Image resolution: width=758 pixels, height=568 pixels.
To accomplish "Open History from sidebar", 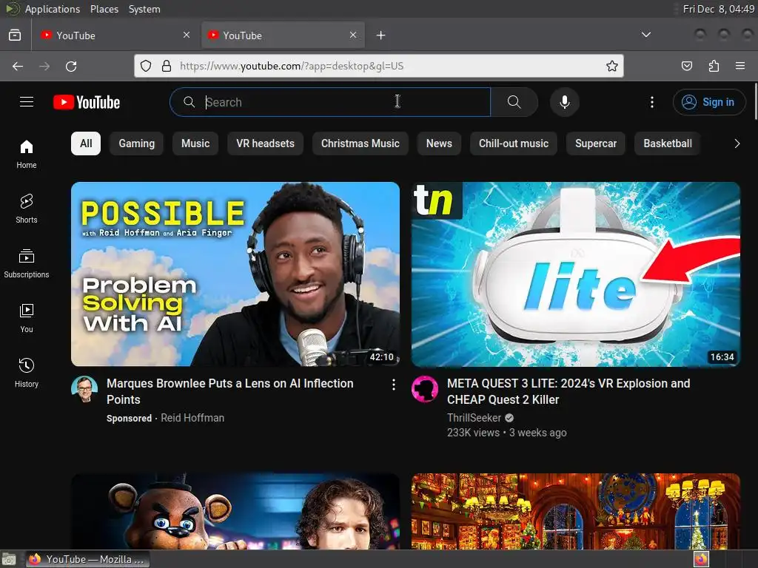I will tap(27, 373).
